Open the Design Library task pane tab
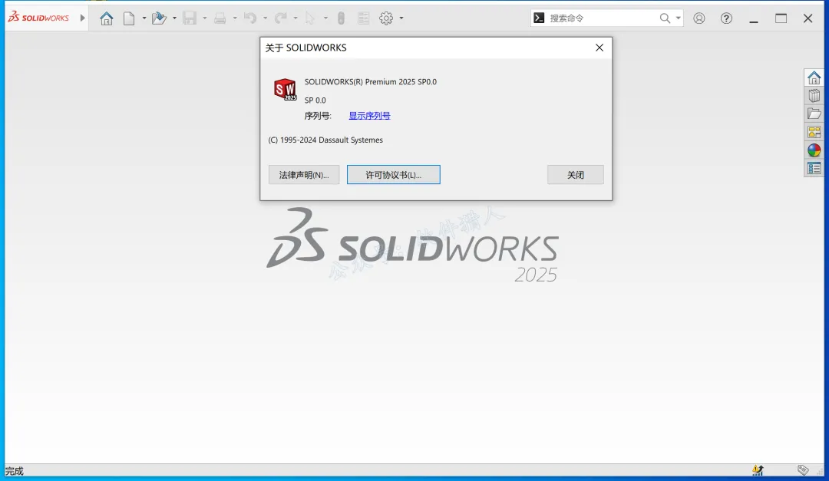This screenshot has width=829, height=481. point(814,96)
